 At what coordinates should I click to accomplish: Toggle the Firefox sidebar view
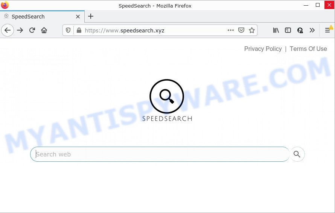coord(288,30)
